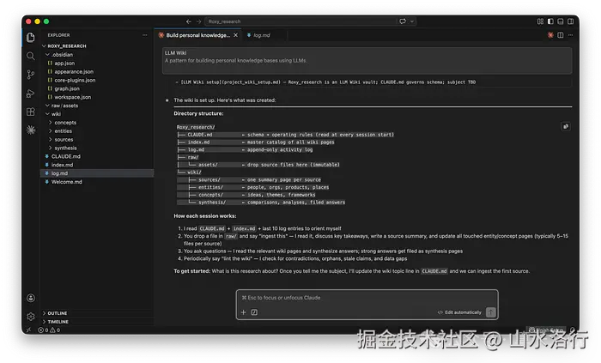Open the Source Control view
This screenshot has height=363, width=601.
click(x=31, y=75)
